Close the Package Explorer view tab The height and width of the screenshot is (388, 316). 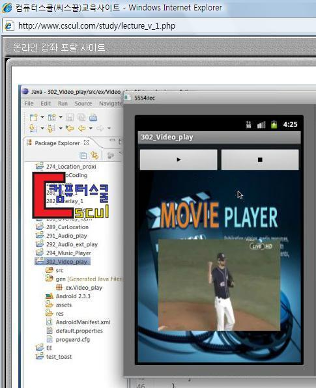coord(87,143)
